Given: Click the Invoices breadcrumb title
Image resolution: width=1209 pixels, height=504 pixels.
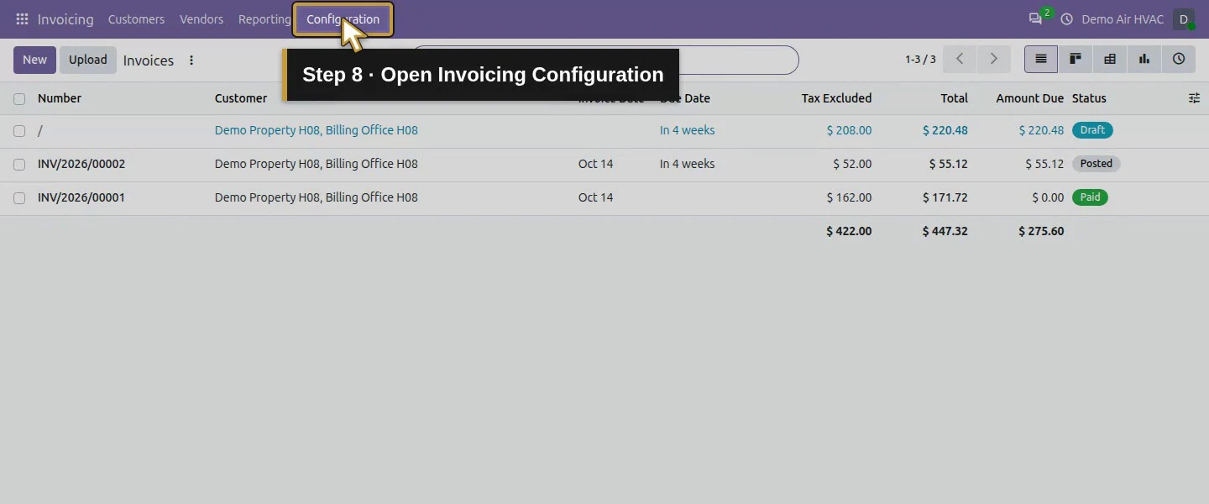Looking at the screenshot, I should pos(149,60).
